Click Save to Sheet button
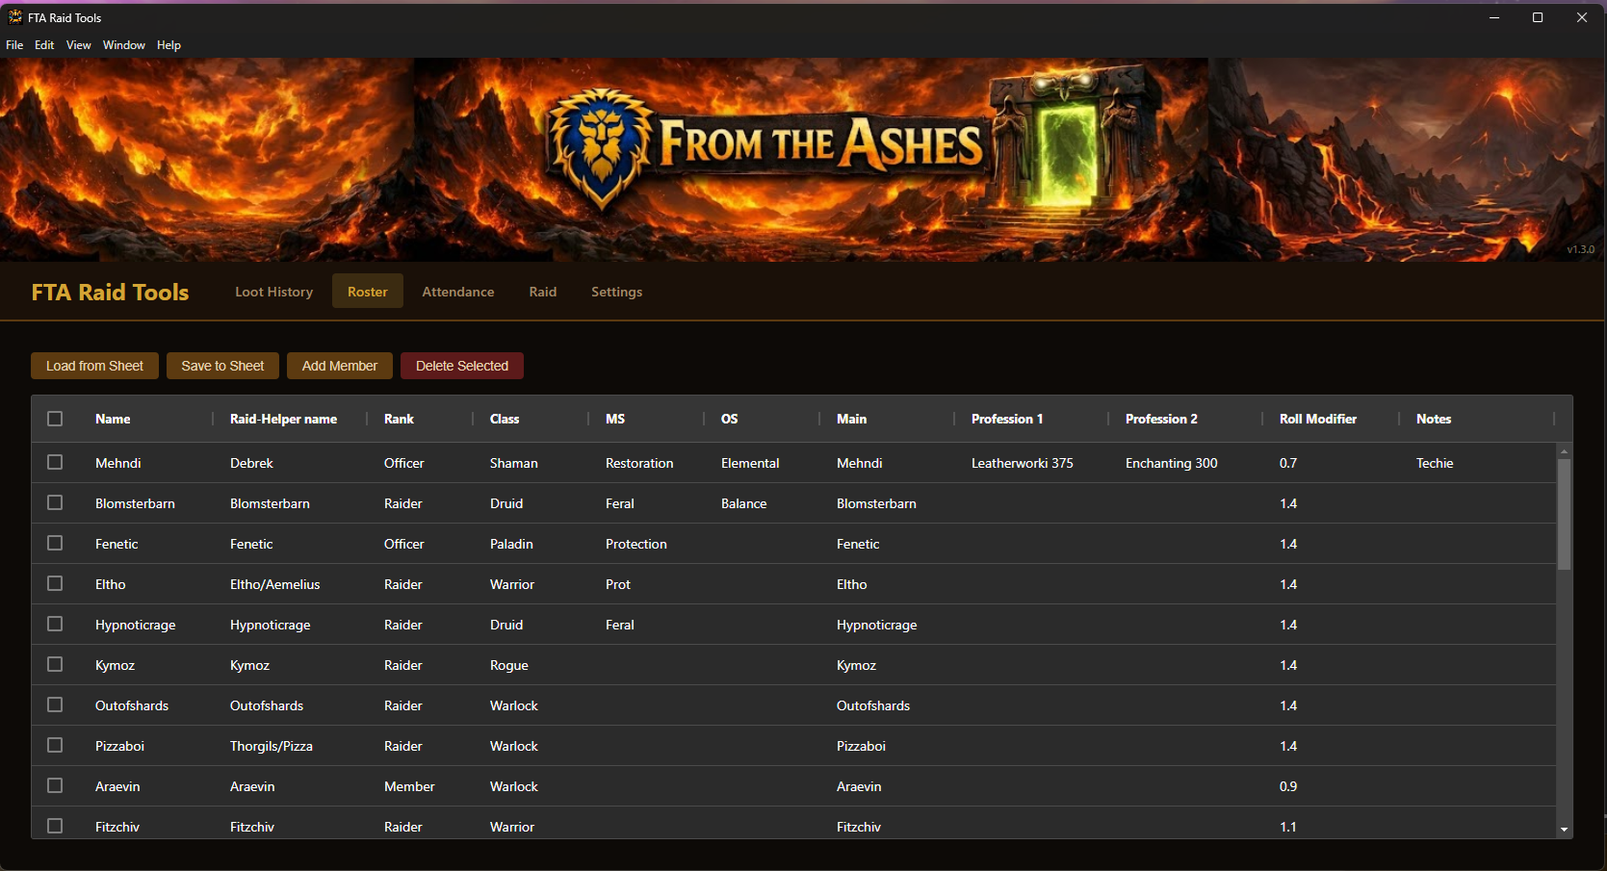This screenshot has height=871, width=1607. coord(222,366)
